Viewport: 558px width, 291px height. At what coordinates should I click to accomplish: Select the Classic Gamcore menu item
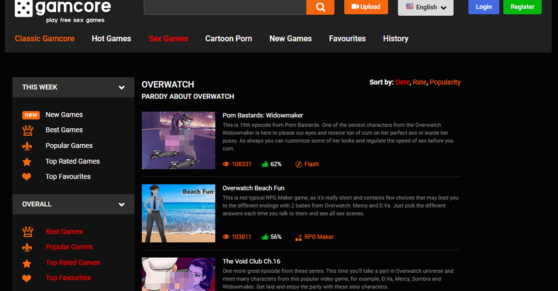pos(44,39)
